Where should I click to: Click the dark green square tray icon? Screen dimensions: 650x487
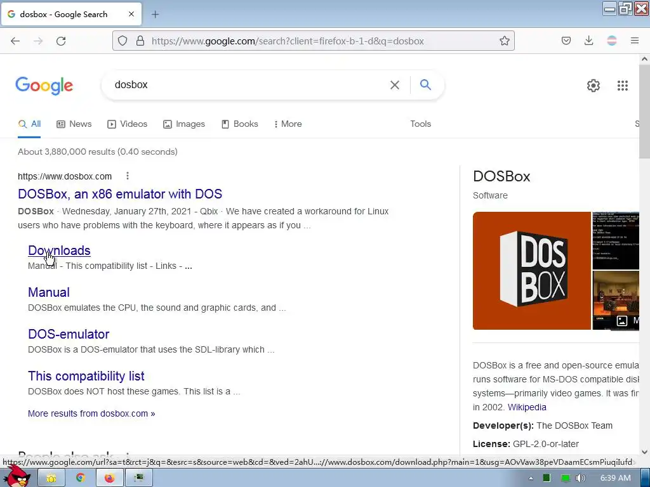point(547,478)
